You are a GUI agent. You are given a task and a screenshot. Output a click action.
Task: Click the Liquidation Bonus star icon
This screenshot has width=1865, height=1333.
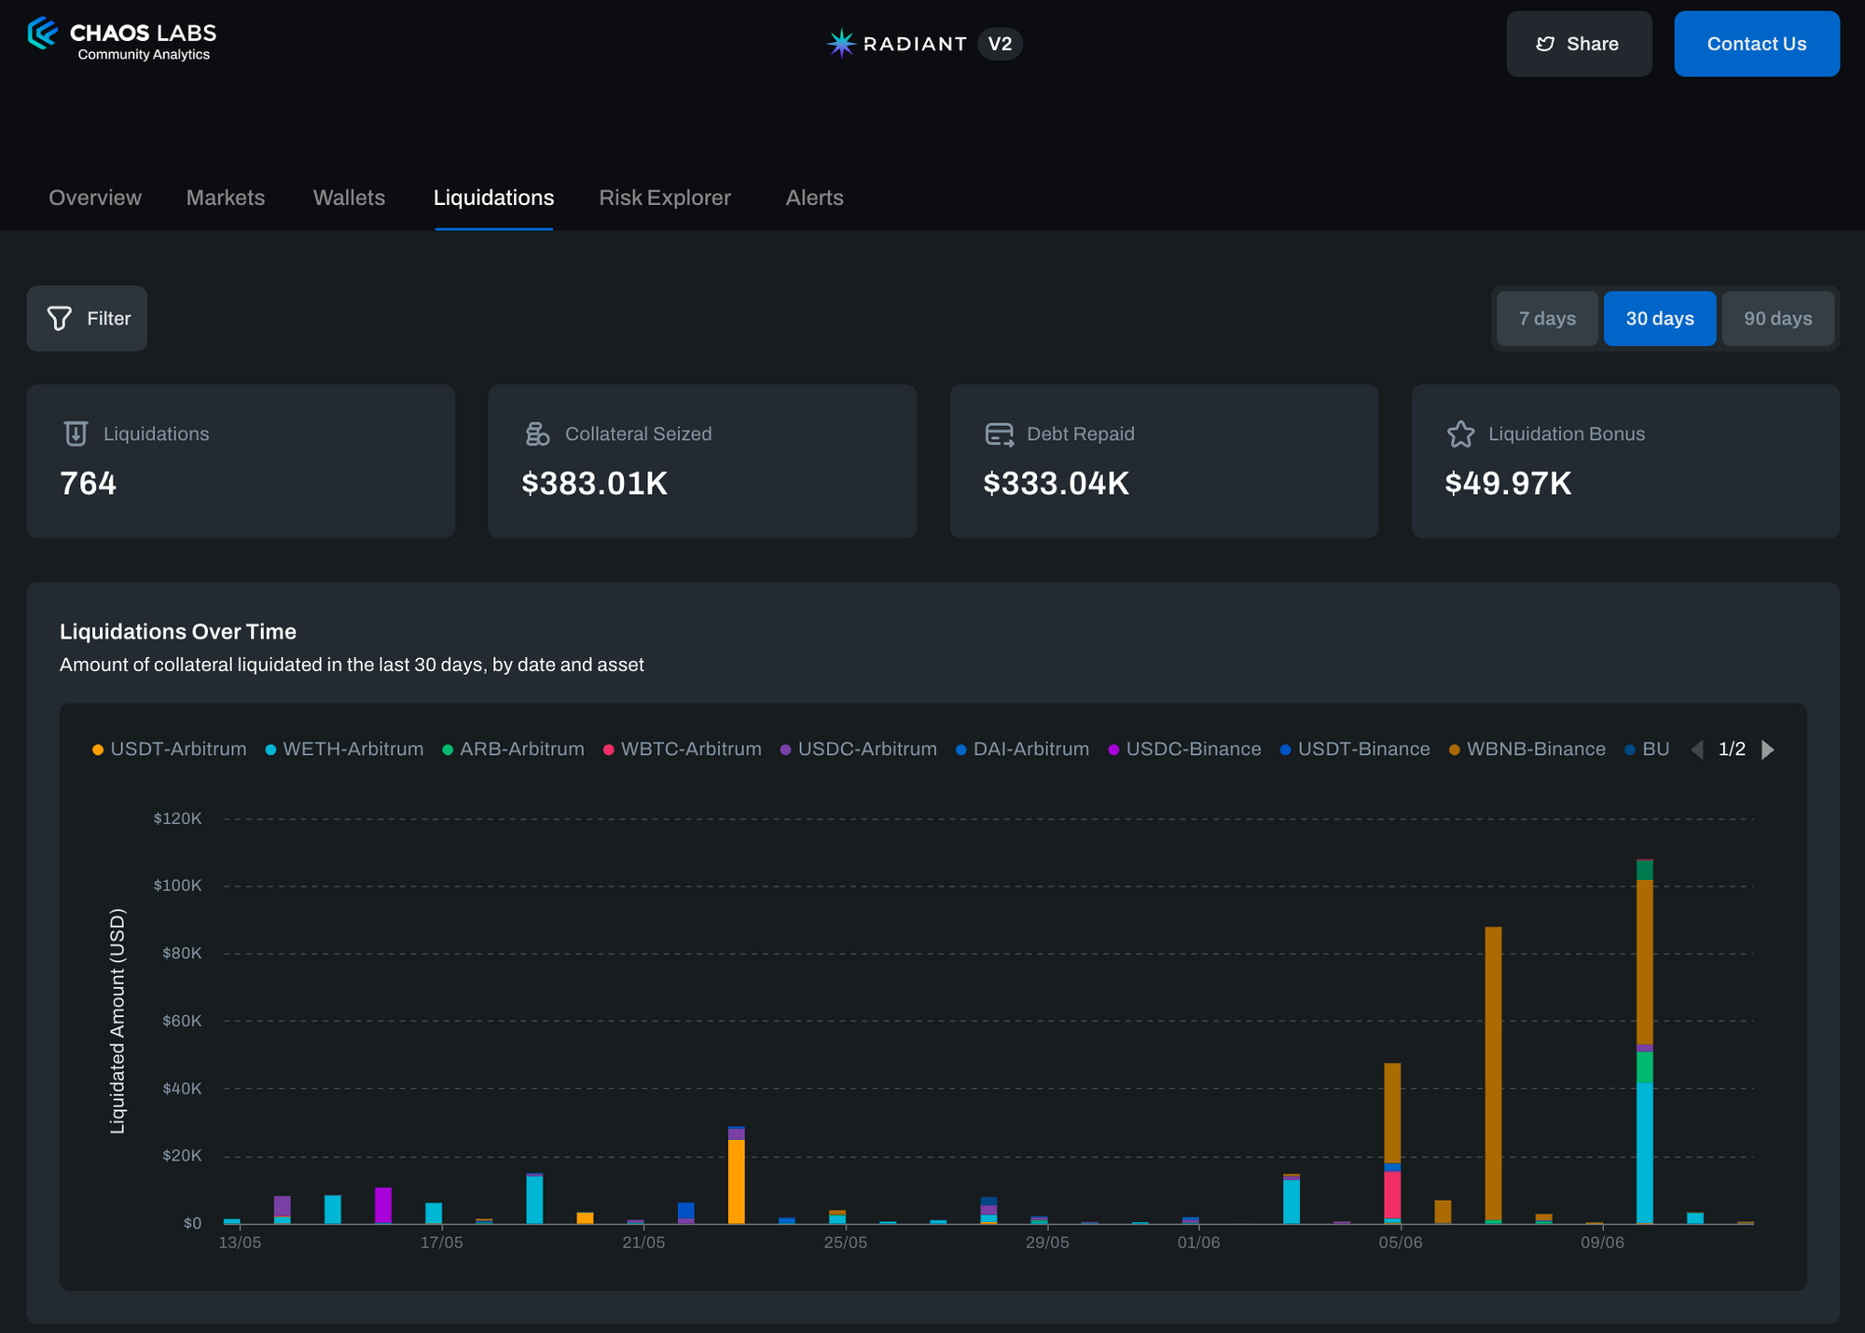(x=1460, y=433)
